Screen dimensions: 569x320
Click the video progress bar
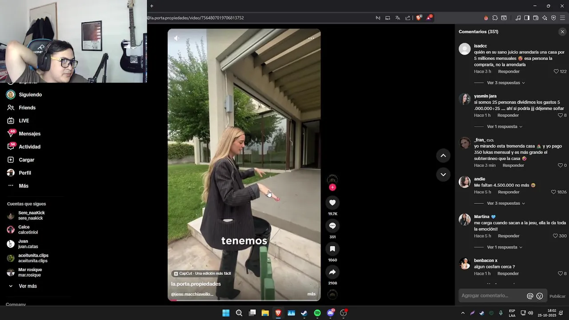244,300
